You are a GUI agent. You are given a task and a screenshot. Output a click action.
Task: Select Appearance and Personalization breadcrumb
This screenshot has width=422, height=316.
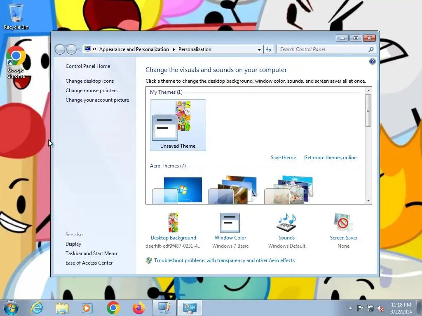(134, 49)
